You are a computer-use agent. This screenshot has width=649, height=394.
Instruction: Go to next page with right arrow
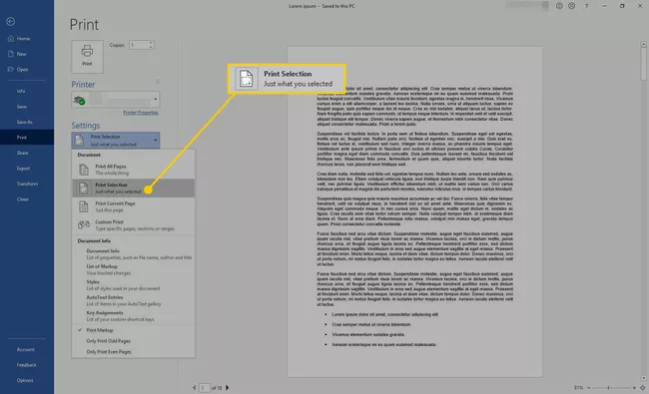tap(228, 388)
